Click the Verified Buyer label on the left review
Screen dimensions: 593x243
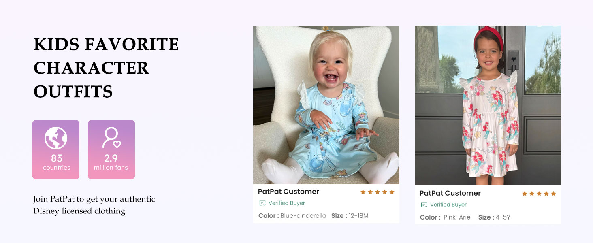286,203
